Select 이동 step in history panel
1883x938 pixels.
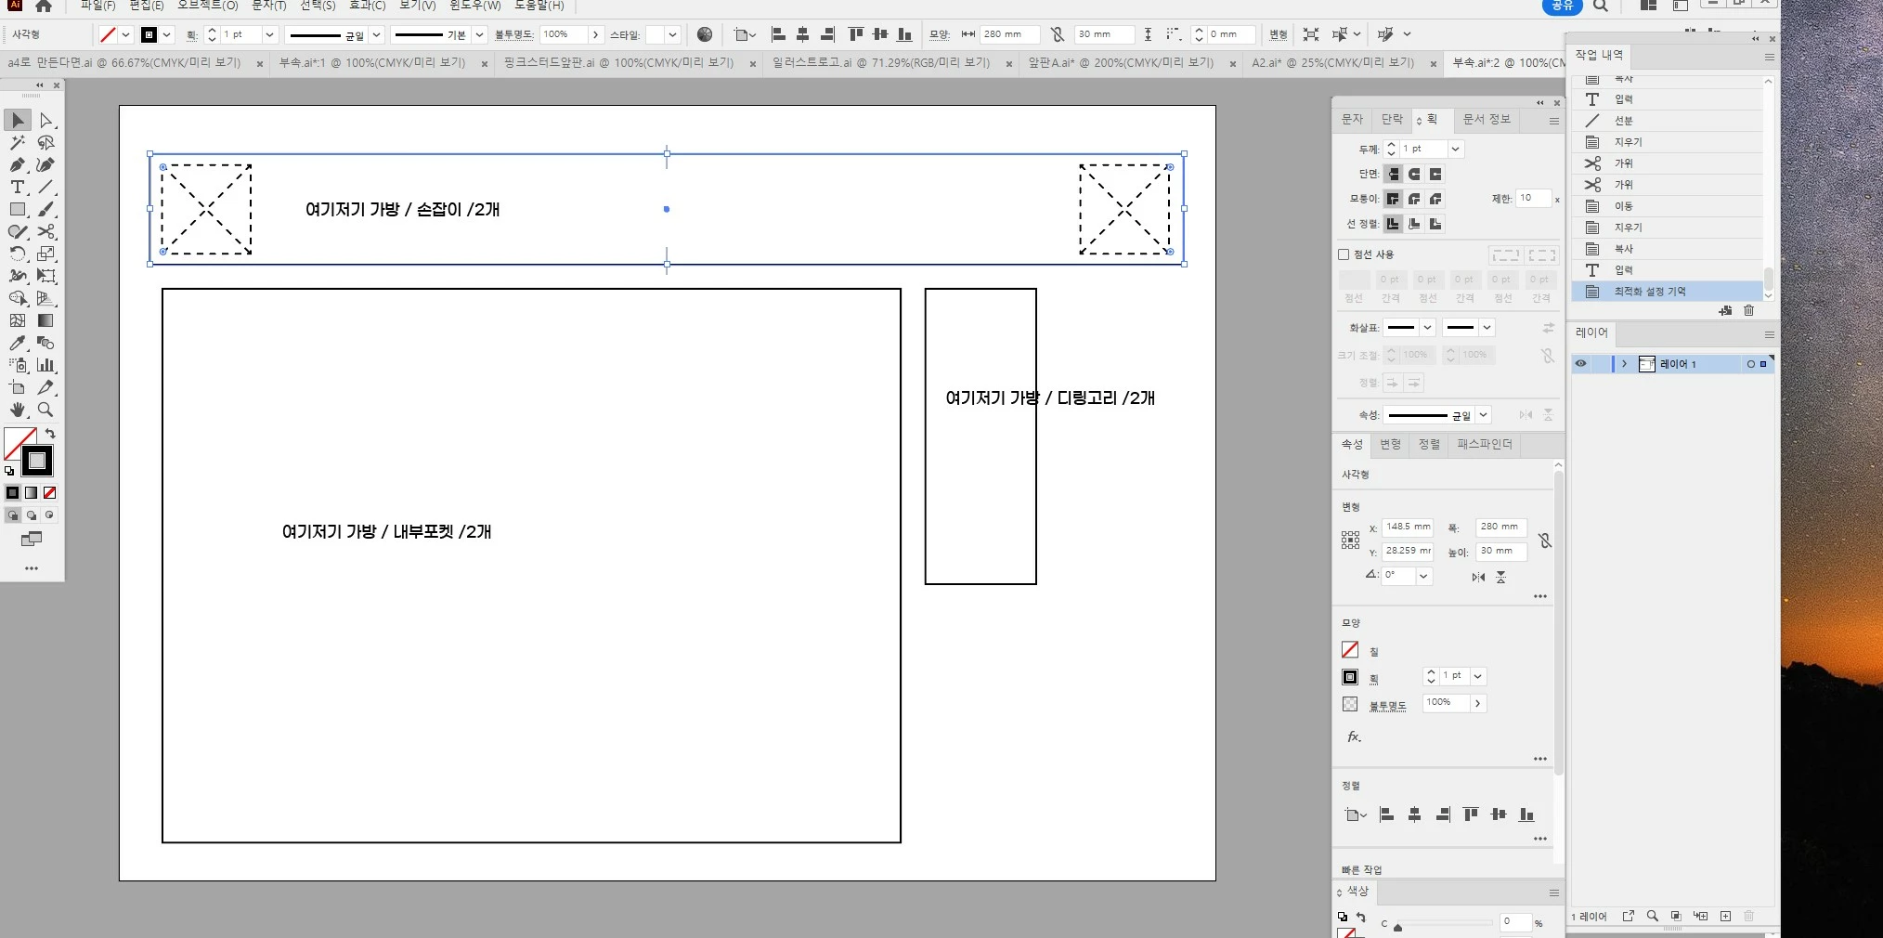[1669, 206]
